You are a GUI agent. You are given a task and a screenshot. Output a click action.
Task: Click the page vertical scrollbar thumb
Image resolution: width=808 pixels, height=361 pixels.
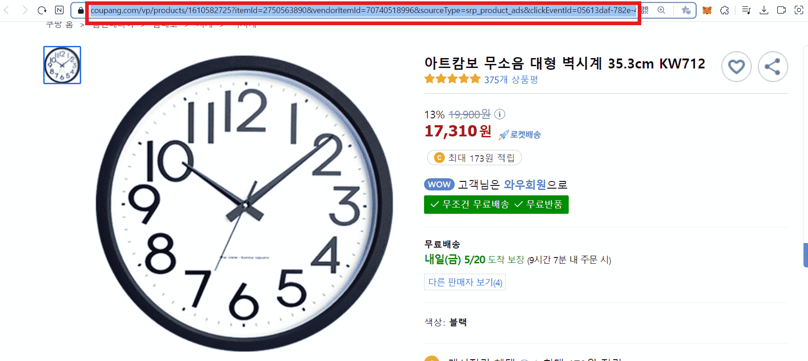pos(805,255)
